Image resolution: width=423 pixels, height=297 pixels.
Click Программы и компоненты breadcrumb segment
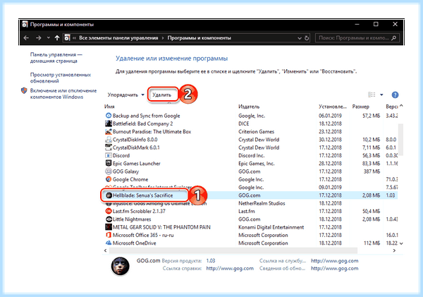pyautogui.click(x=199, y=38)
